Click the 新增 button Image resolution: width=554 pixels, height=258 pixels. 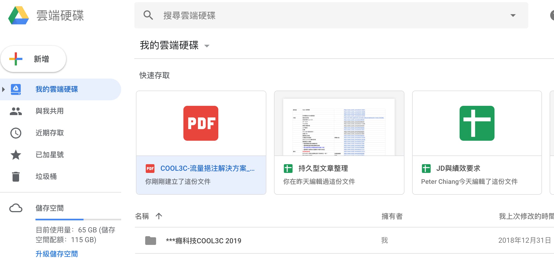34,59
